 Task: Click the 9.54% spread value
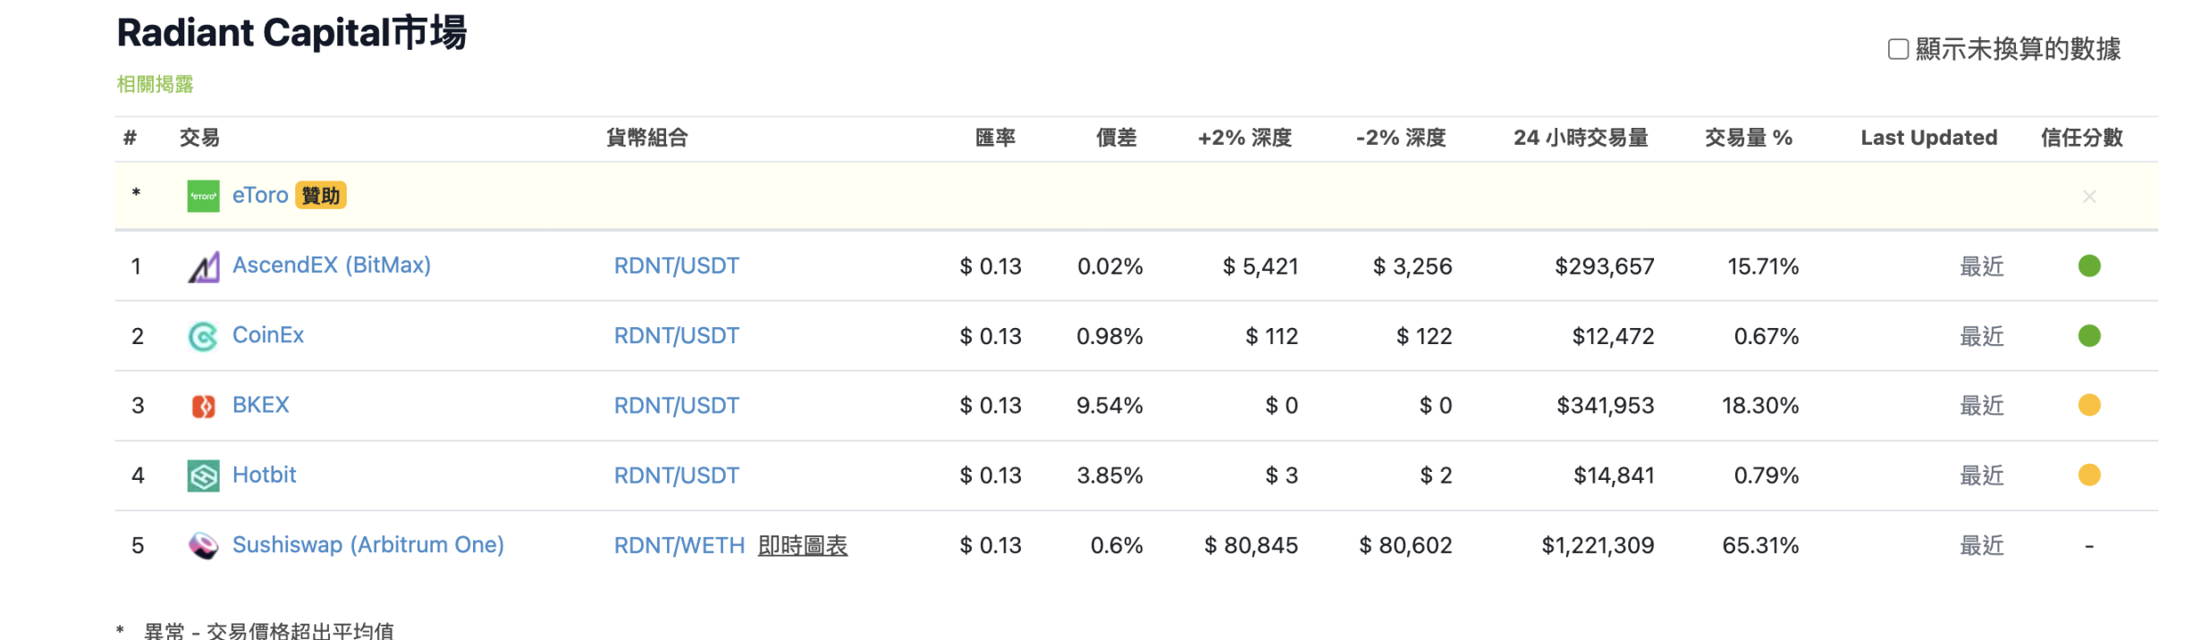(x=1109, y=406)
